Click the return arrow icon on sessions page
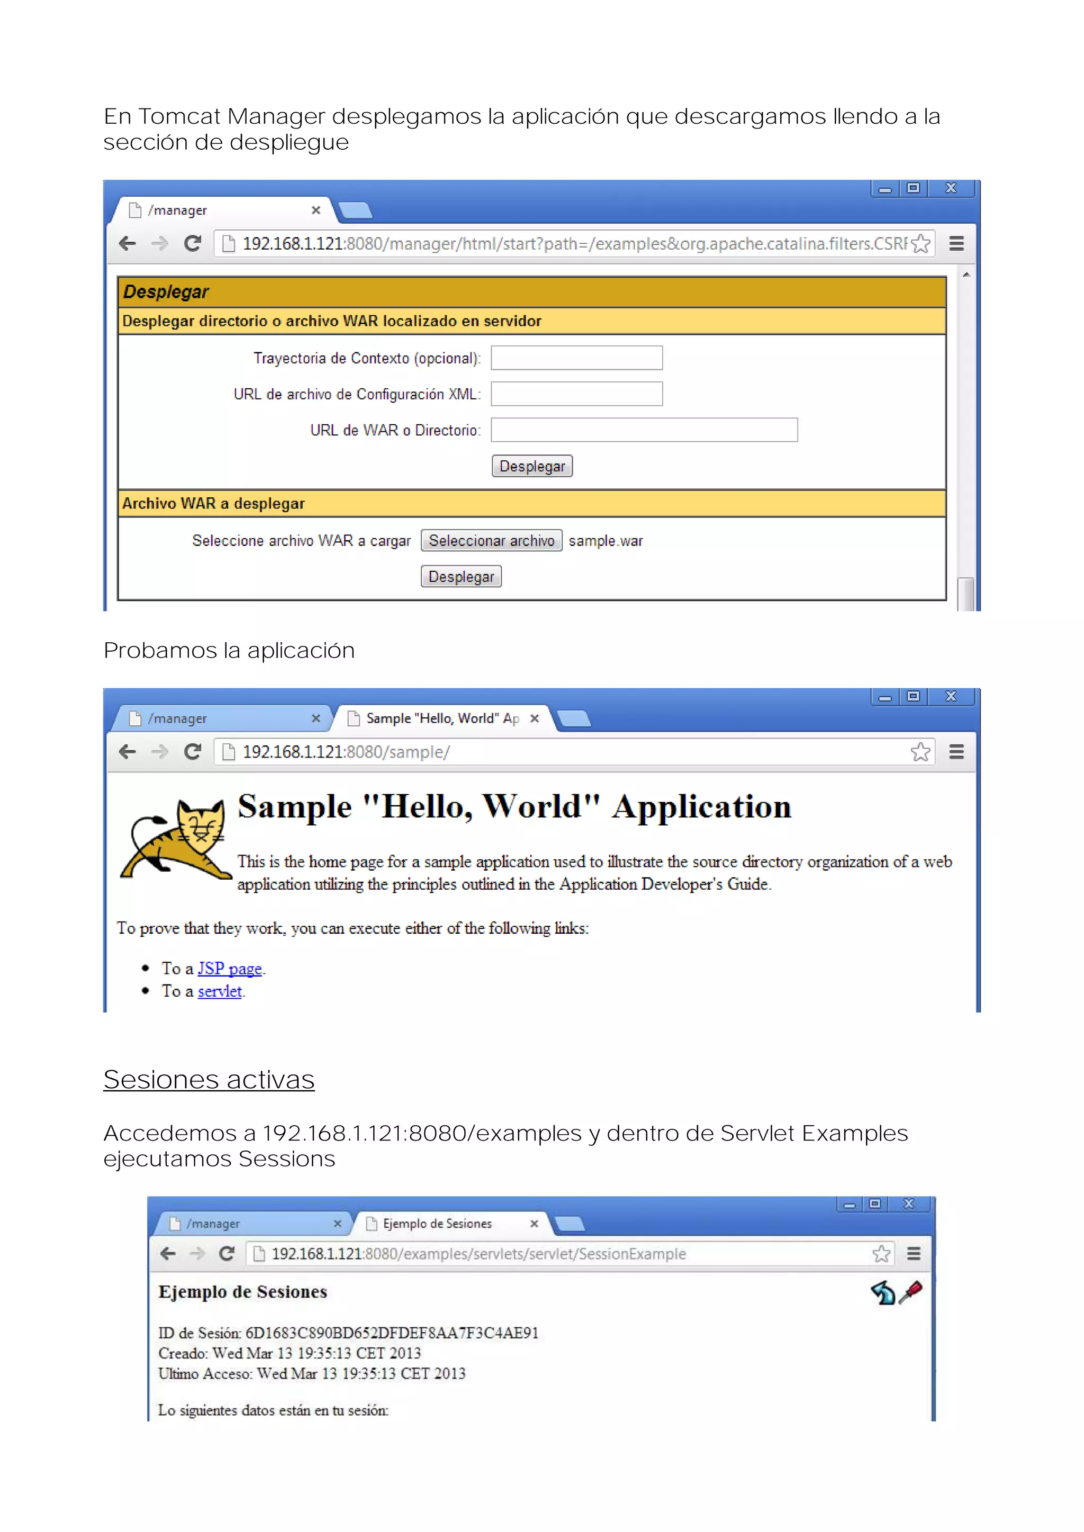 click(x=882, y=1292)
